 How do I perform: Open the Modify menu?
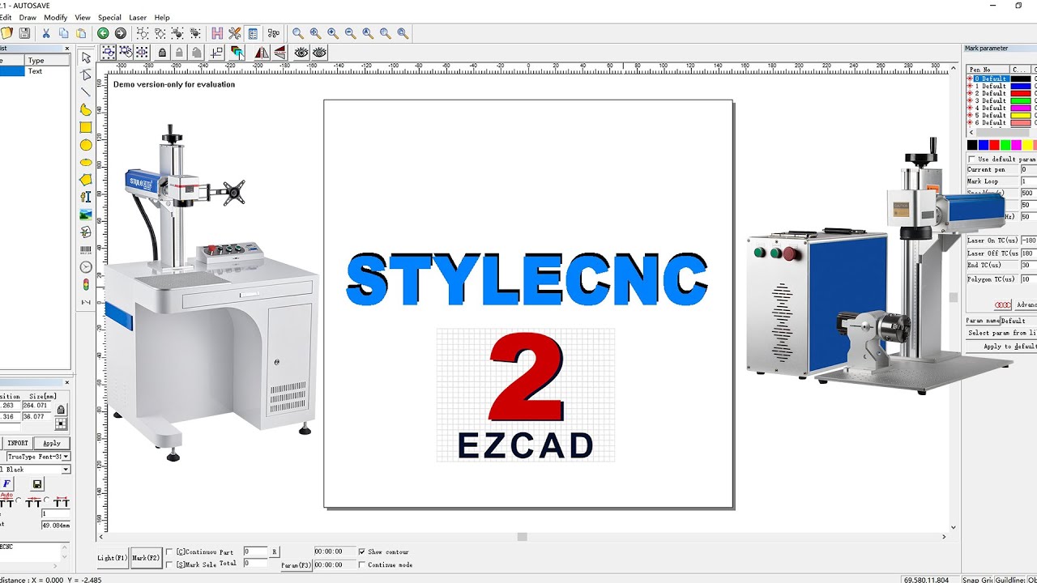pyautogui.click(x=56, y=17)
